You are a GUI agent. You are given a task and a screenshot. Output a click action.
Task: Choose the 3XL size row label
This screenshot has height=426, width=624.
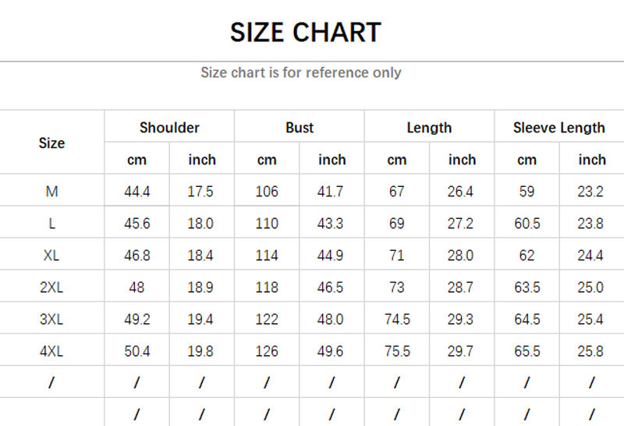[x=51, y=319]
